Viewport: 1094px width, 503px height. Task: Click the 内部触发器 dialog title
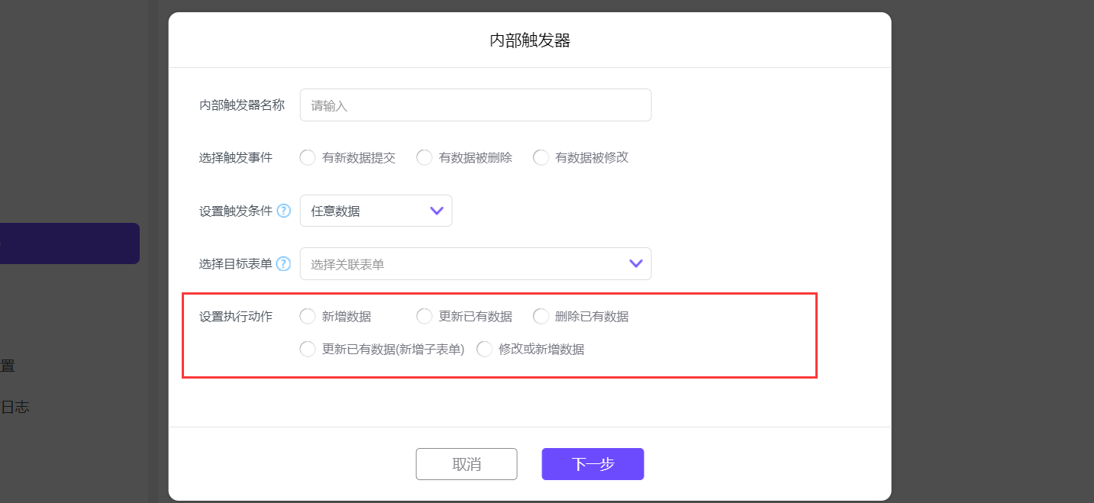pyautogui.click(x=530, y=40)
